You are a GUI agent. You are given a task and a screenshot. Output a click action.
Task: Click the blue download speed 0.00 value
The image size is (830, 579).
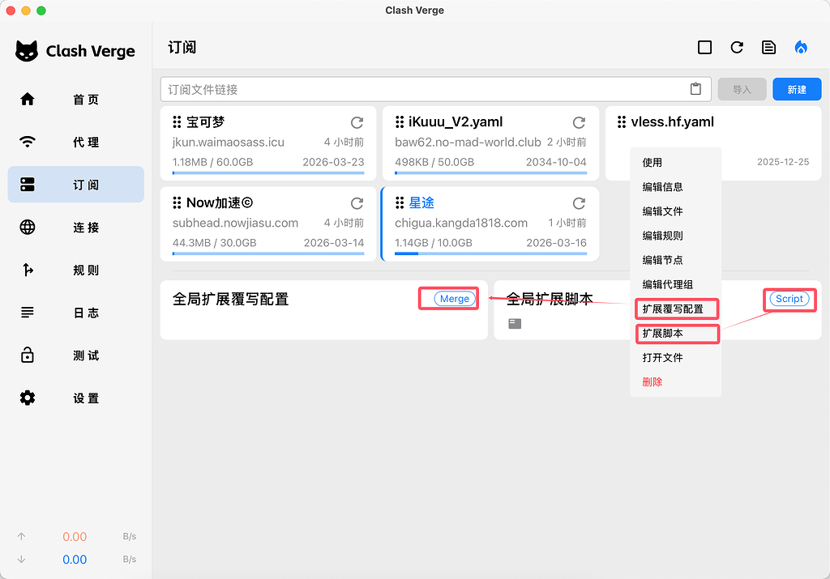[75, 560]
